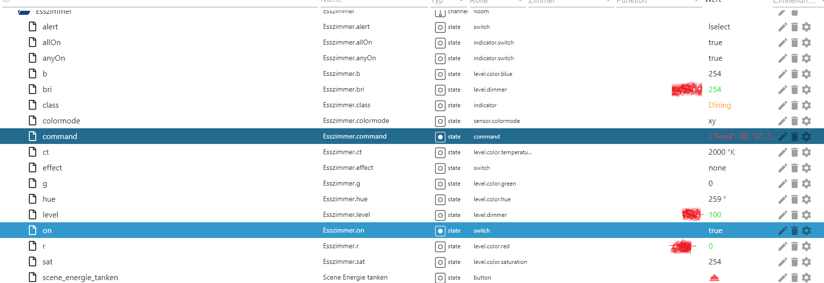
Task: Click the gear icon on the anyOn row
Action: pos(806,58)
